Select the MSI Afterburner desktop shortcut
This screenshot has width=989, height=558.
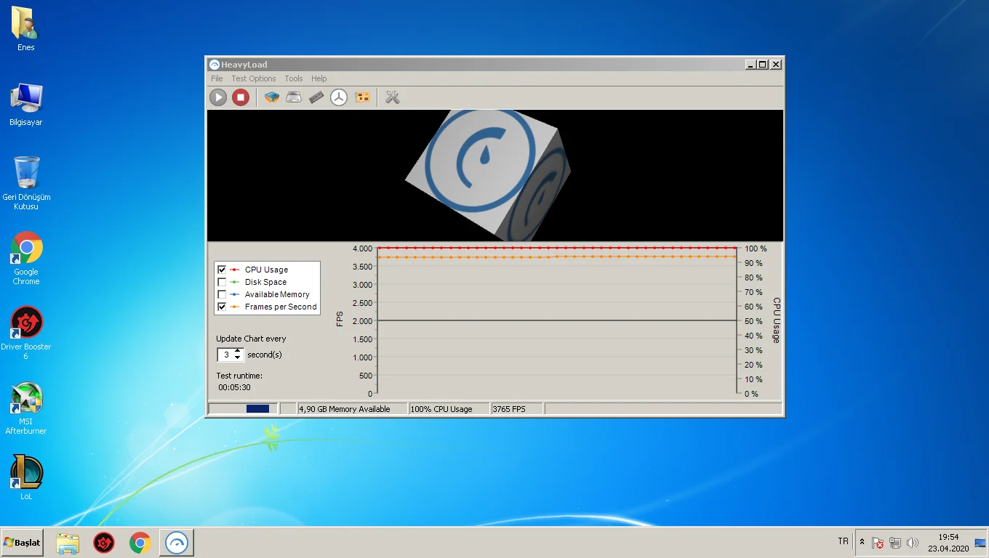coord(26,408)
